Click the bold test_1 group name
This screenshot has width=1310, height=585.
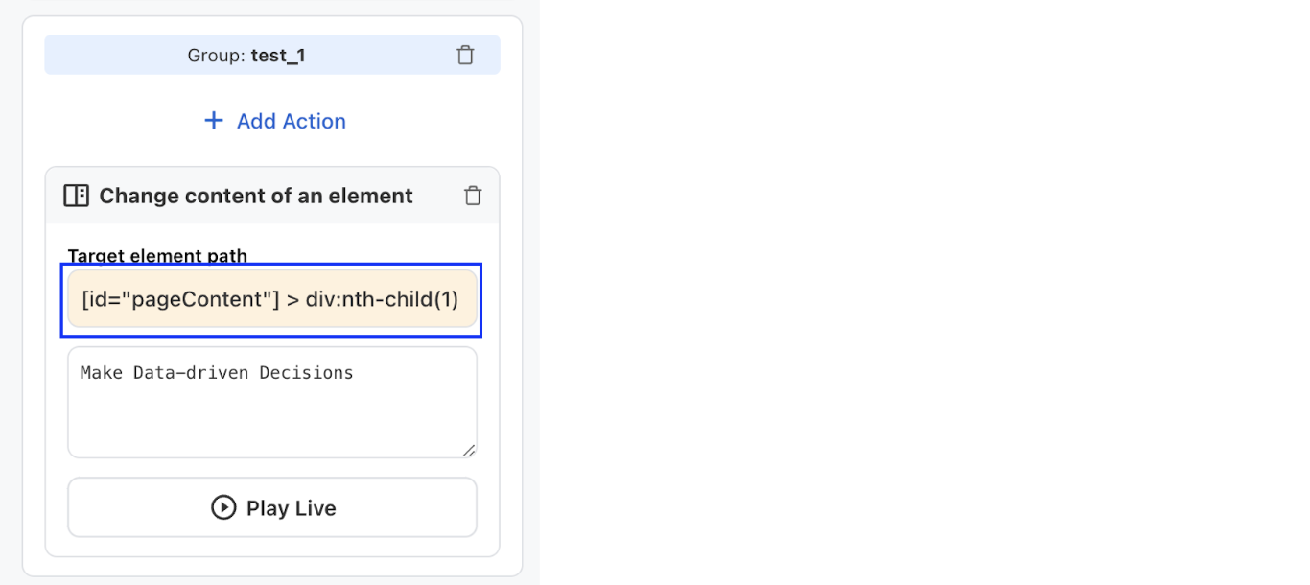tap(278, 56)
